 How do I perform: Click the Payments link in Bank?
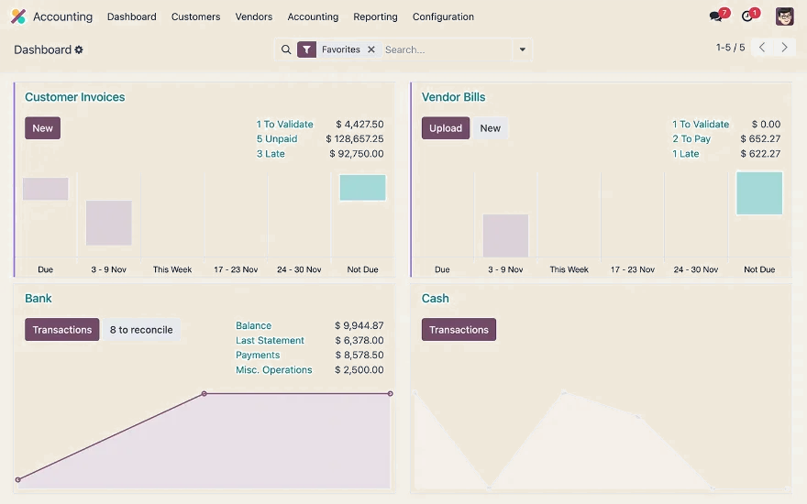pos(258,355)
